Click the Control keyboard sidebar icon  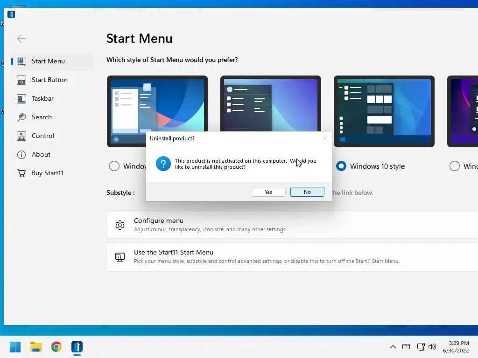pos(21,136)
